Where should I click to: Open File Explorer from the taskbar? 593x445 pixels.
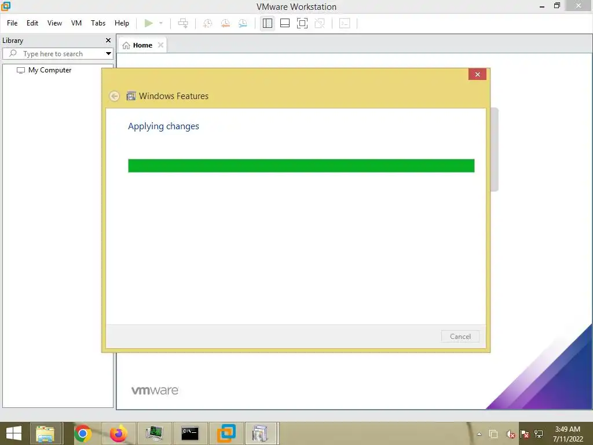[x=45, y=433]
